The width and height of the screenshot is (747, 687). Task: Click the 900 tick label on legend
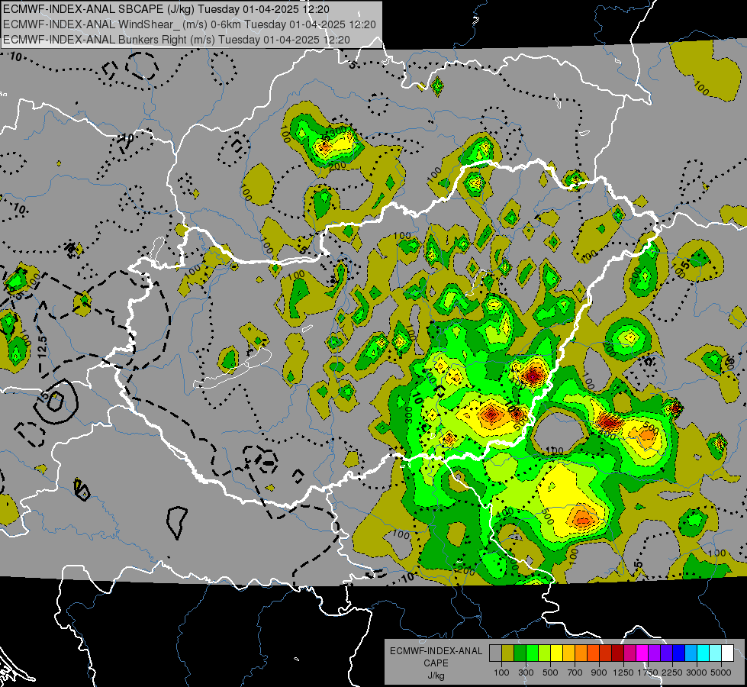coord(599,672)
